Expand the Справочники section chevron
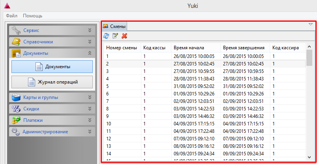 click(90, 42)
